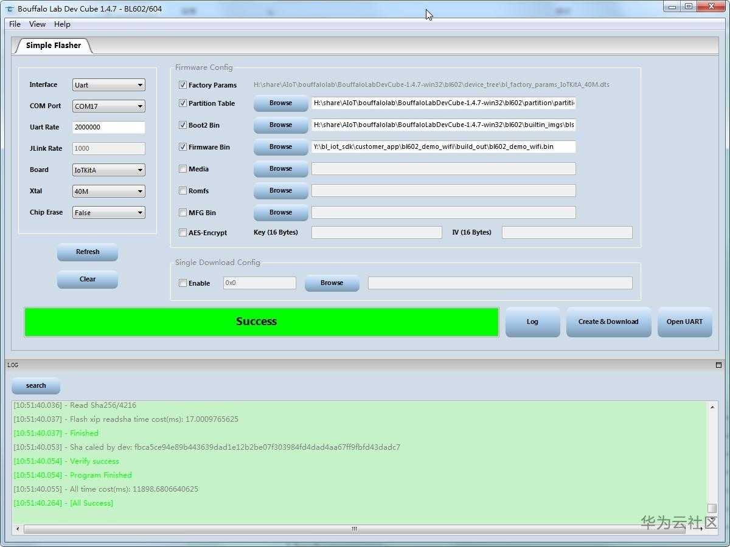Viewport: 730px width, 547px height.
Task: Click the Clear button
Action: [x=88, y=280]
